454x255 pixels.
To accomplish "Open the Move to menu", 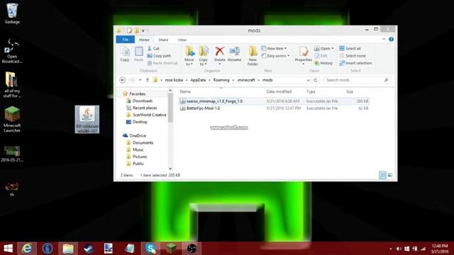I will (x=189, y=56).
